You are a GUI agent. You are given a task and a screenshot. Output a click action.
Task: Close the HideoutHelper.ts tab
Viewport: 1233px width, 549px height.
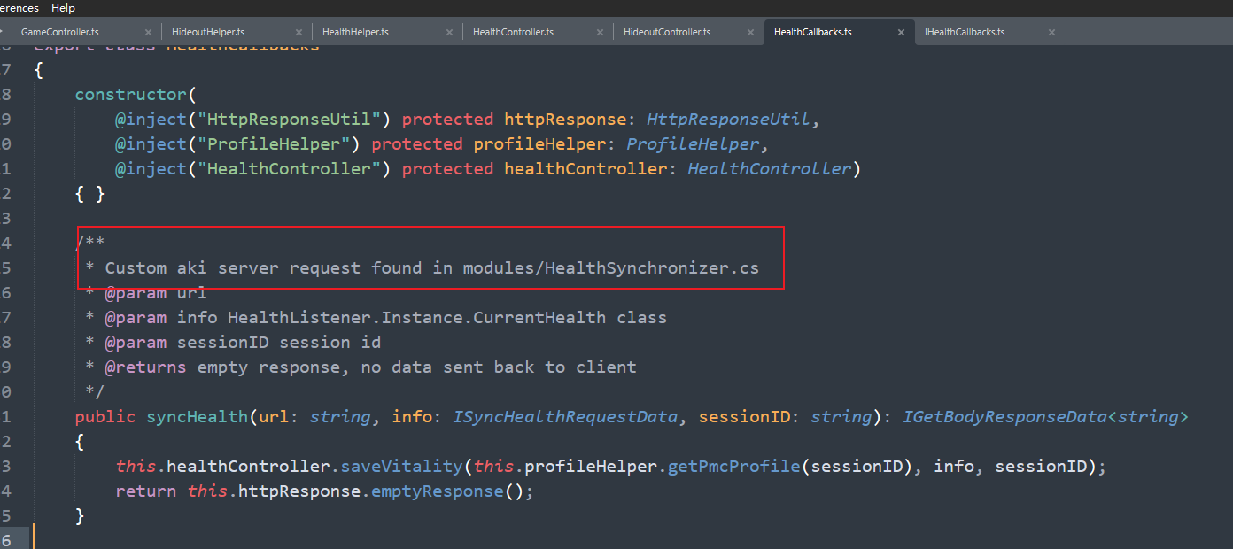tap(299, 32)
